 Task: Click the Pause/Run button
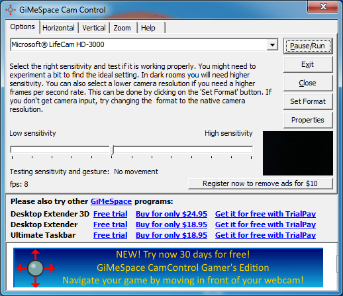coord(308,46)
